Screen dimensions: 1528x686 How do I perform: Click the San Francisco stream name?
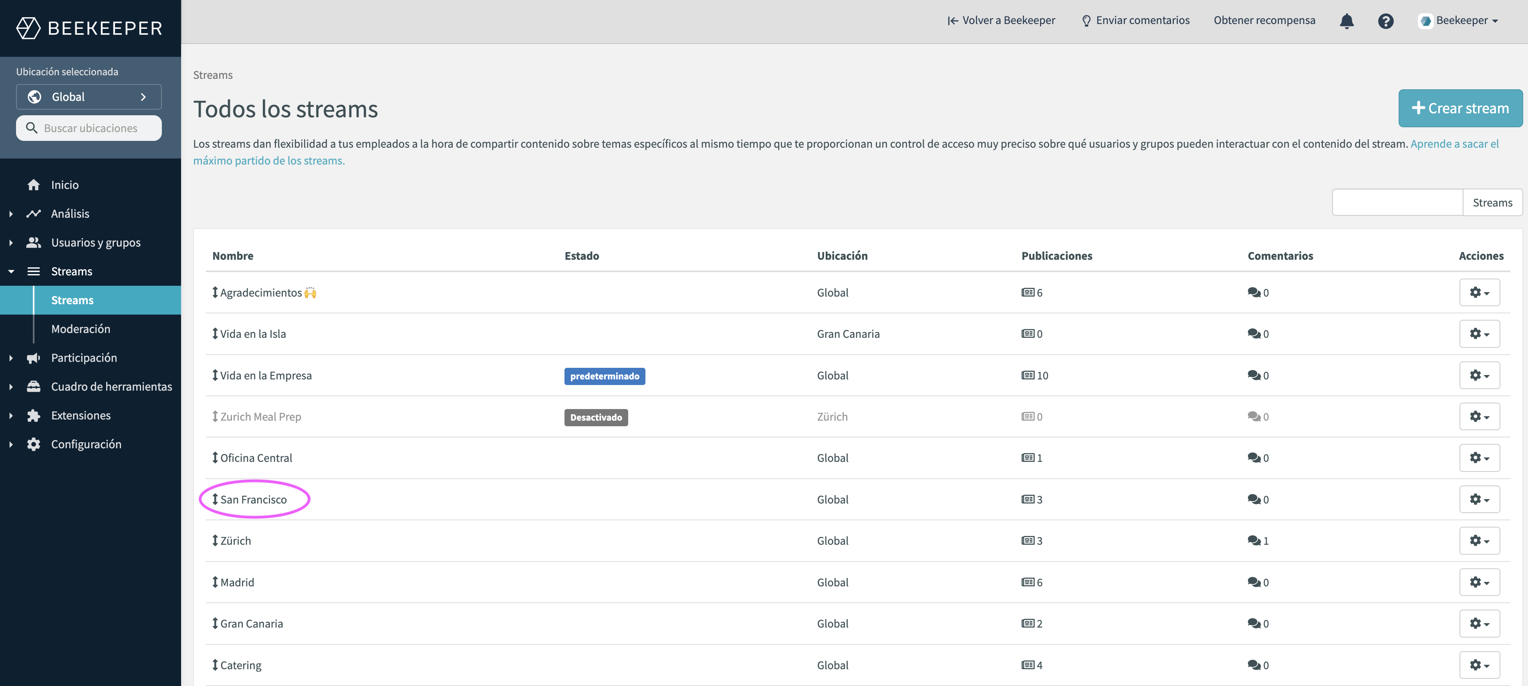(x=253, y=499)
